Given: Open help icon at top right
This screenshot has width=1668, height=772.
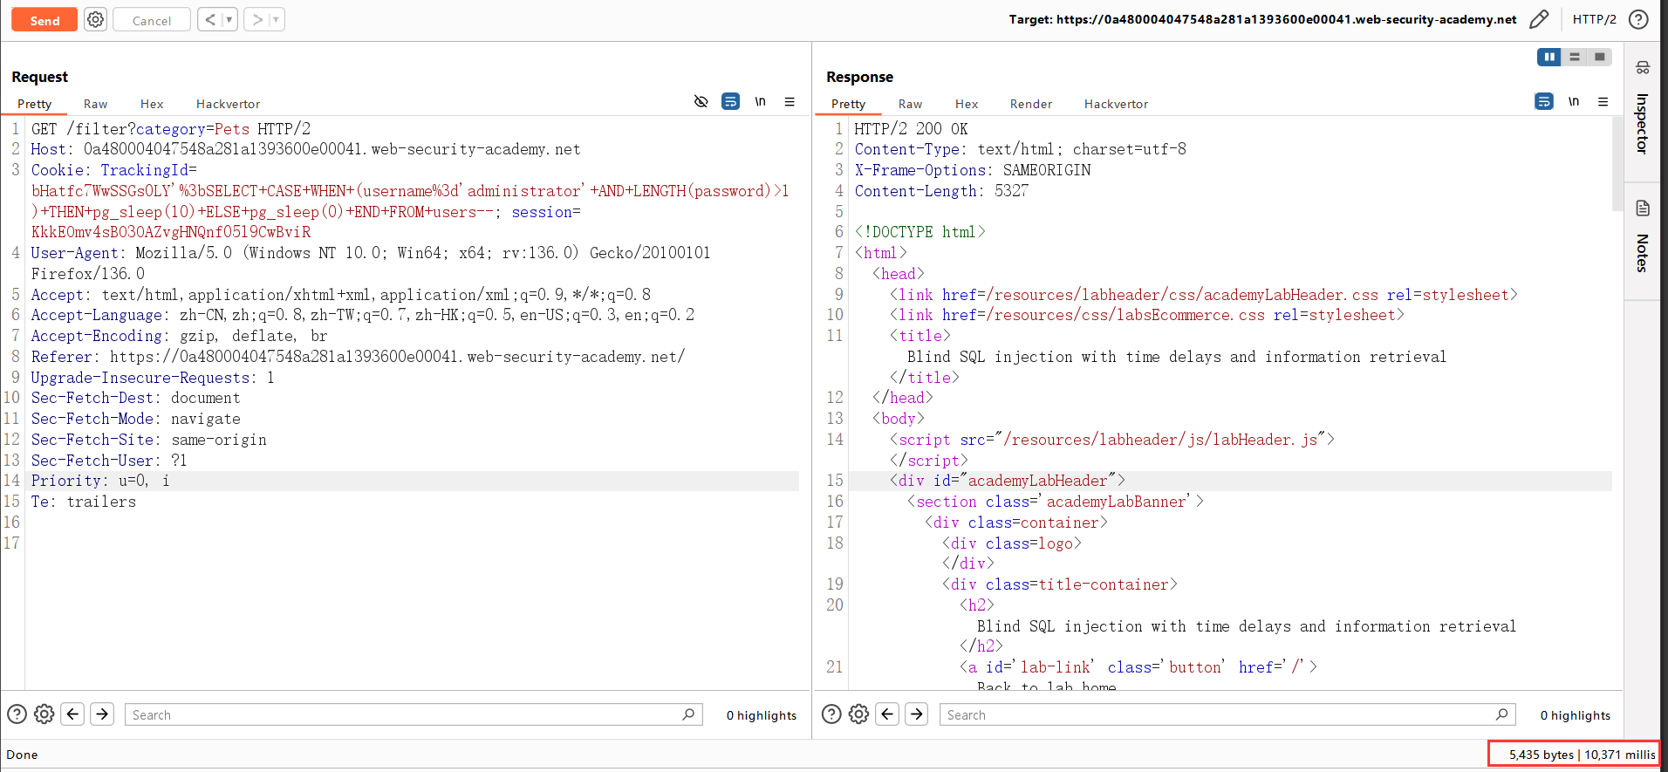Looking at the screenshot, I should point(1639,19).
